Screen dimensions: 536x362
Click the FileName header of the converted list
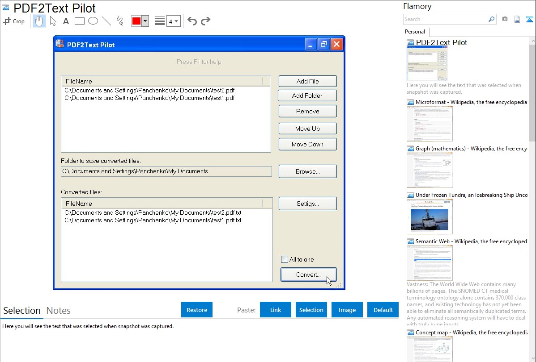[162, 204]
